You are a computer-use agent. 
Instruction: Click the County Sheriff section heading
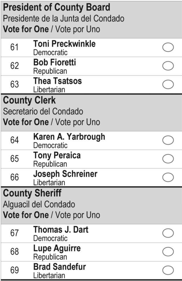(x=32, y=193)
